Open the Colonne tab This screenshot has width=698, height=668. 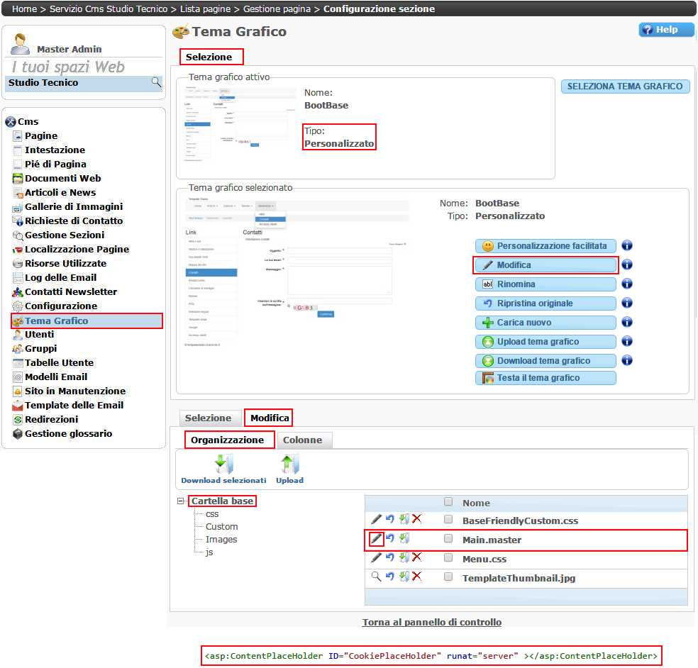[302, 440]
